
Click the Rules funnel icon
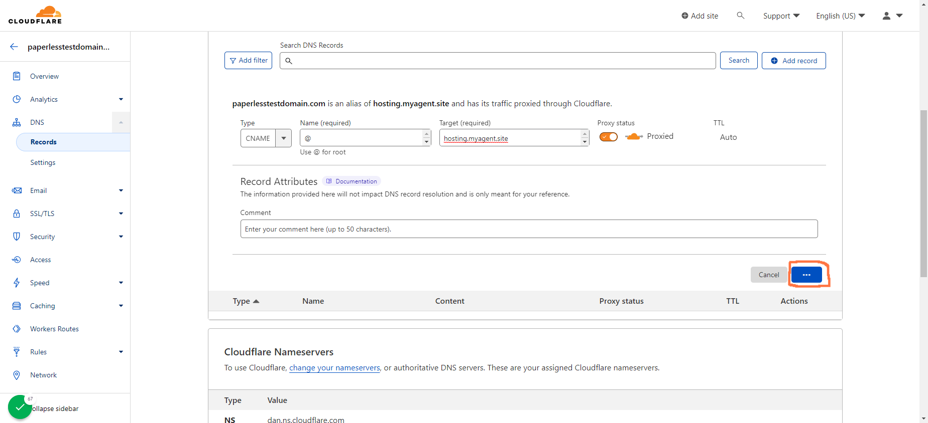(17, 352)
